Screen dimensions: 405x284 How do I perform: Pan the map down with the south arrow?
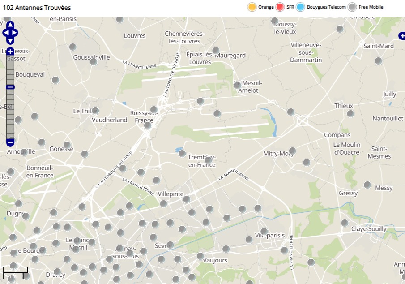click(x=10, y=41)
